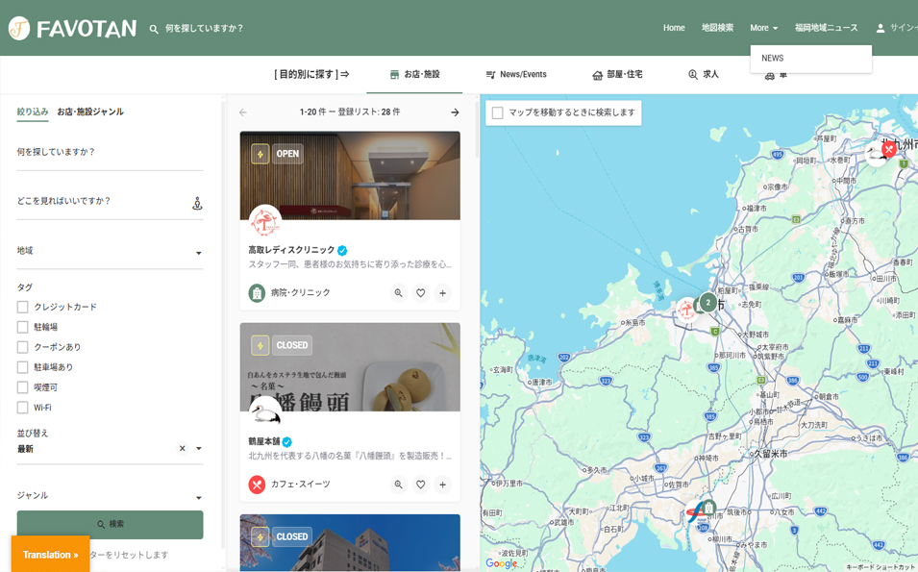This screenshot has width=918, height=572.
Task: Toggle search when moving map checkbox
Action: point(497,112)
